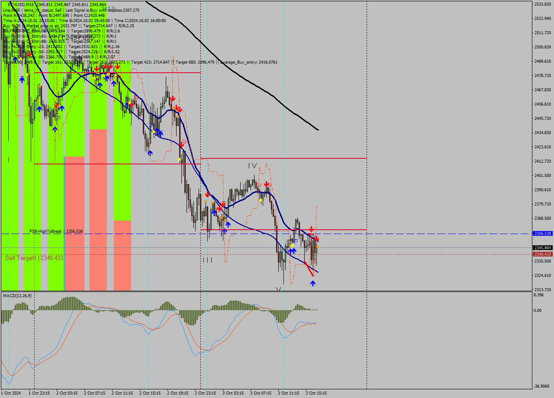Click the '3 Oct 11:15' time axis label
Viewport: 554px width, 398px height.
click(289, 393)
